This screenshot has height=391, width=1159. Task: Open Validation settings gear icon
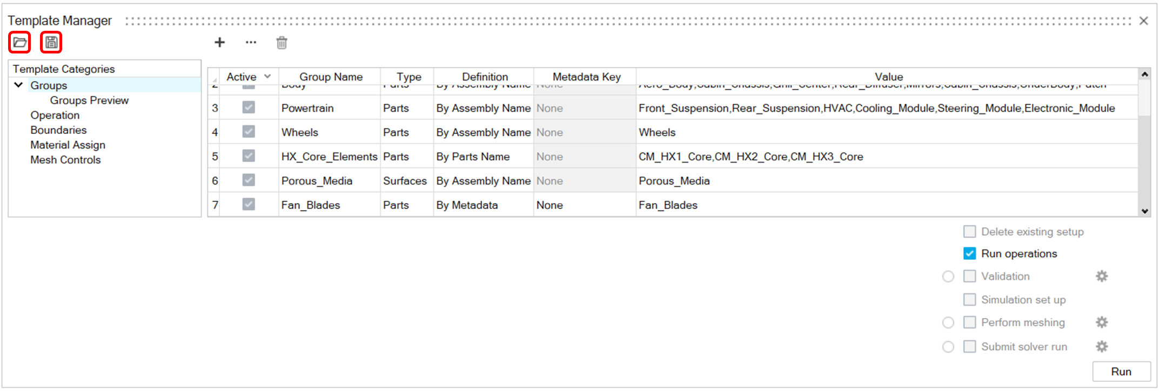pyautogui.click(x=1102, y=277)
